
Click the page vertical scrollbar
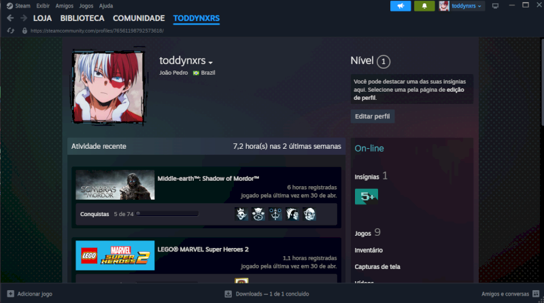541,82
